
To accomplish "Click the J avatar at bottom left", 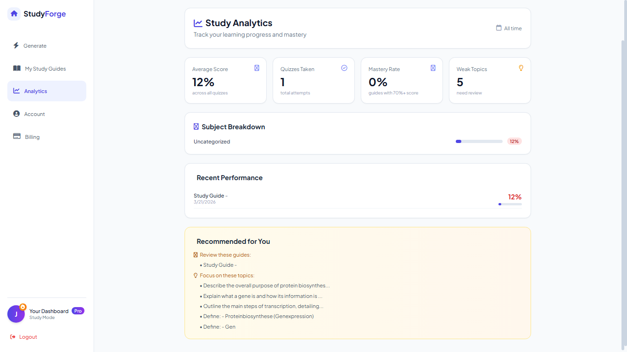I will tap(16, 314).
